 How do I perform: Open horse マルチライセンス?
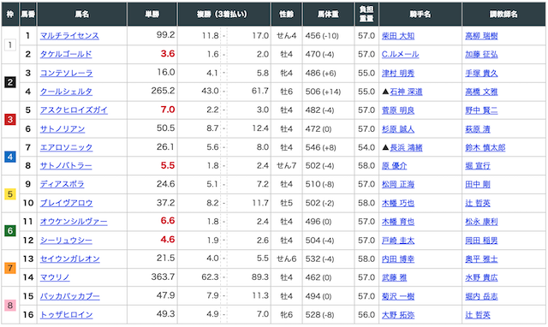[69, 36]
